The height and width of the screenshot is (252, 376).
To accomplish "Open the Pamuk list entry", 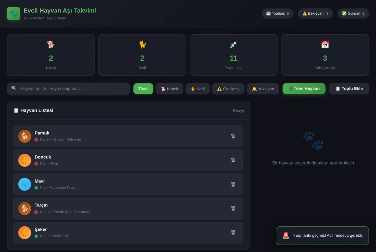I will click(128, 136).
